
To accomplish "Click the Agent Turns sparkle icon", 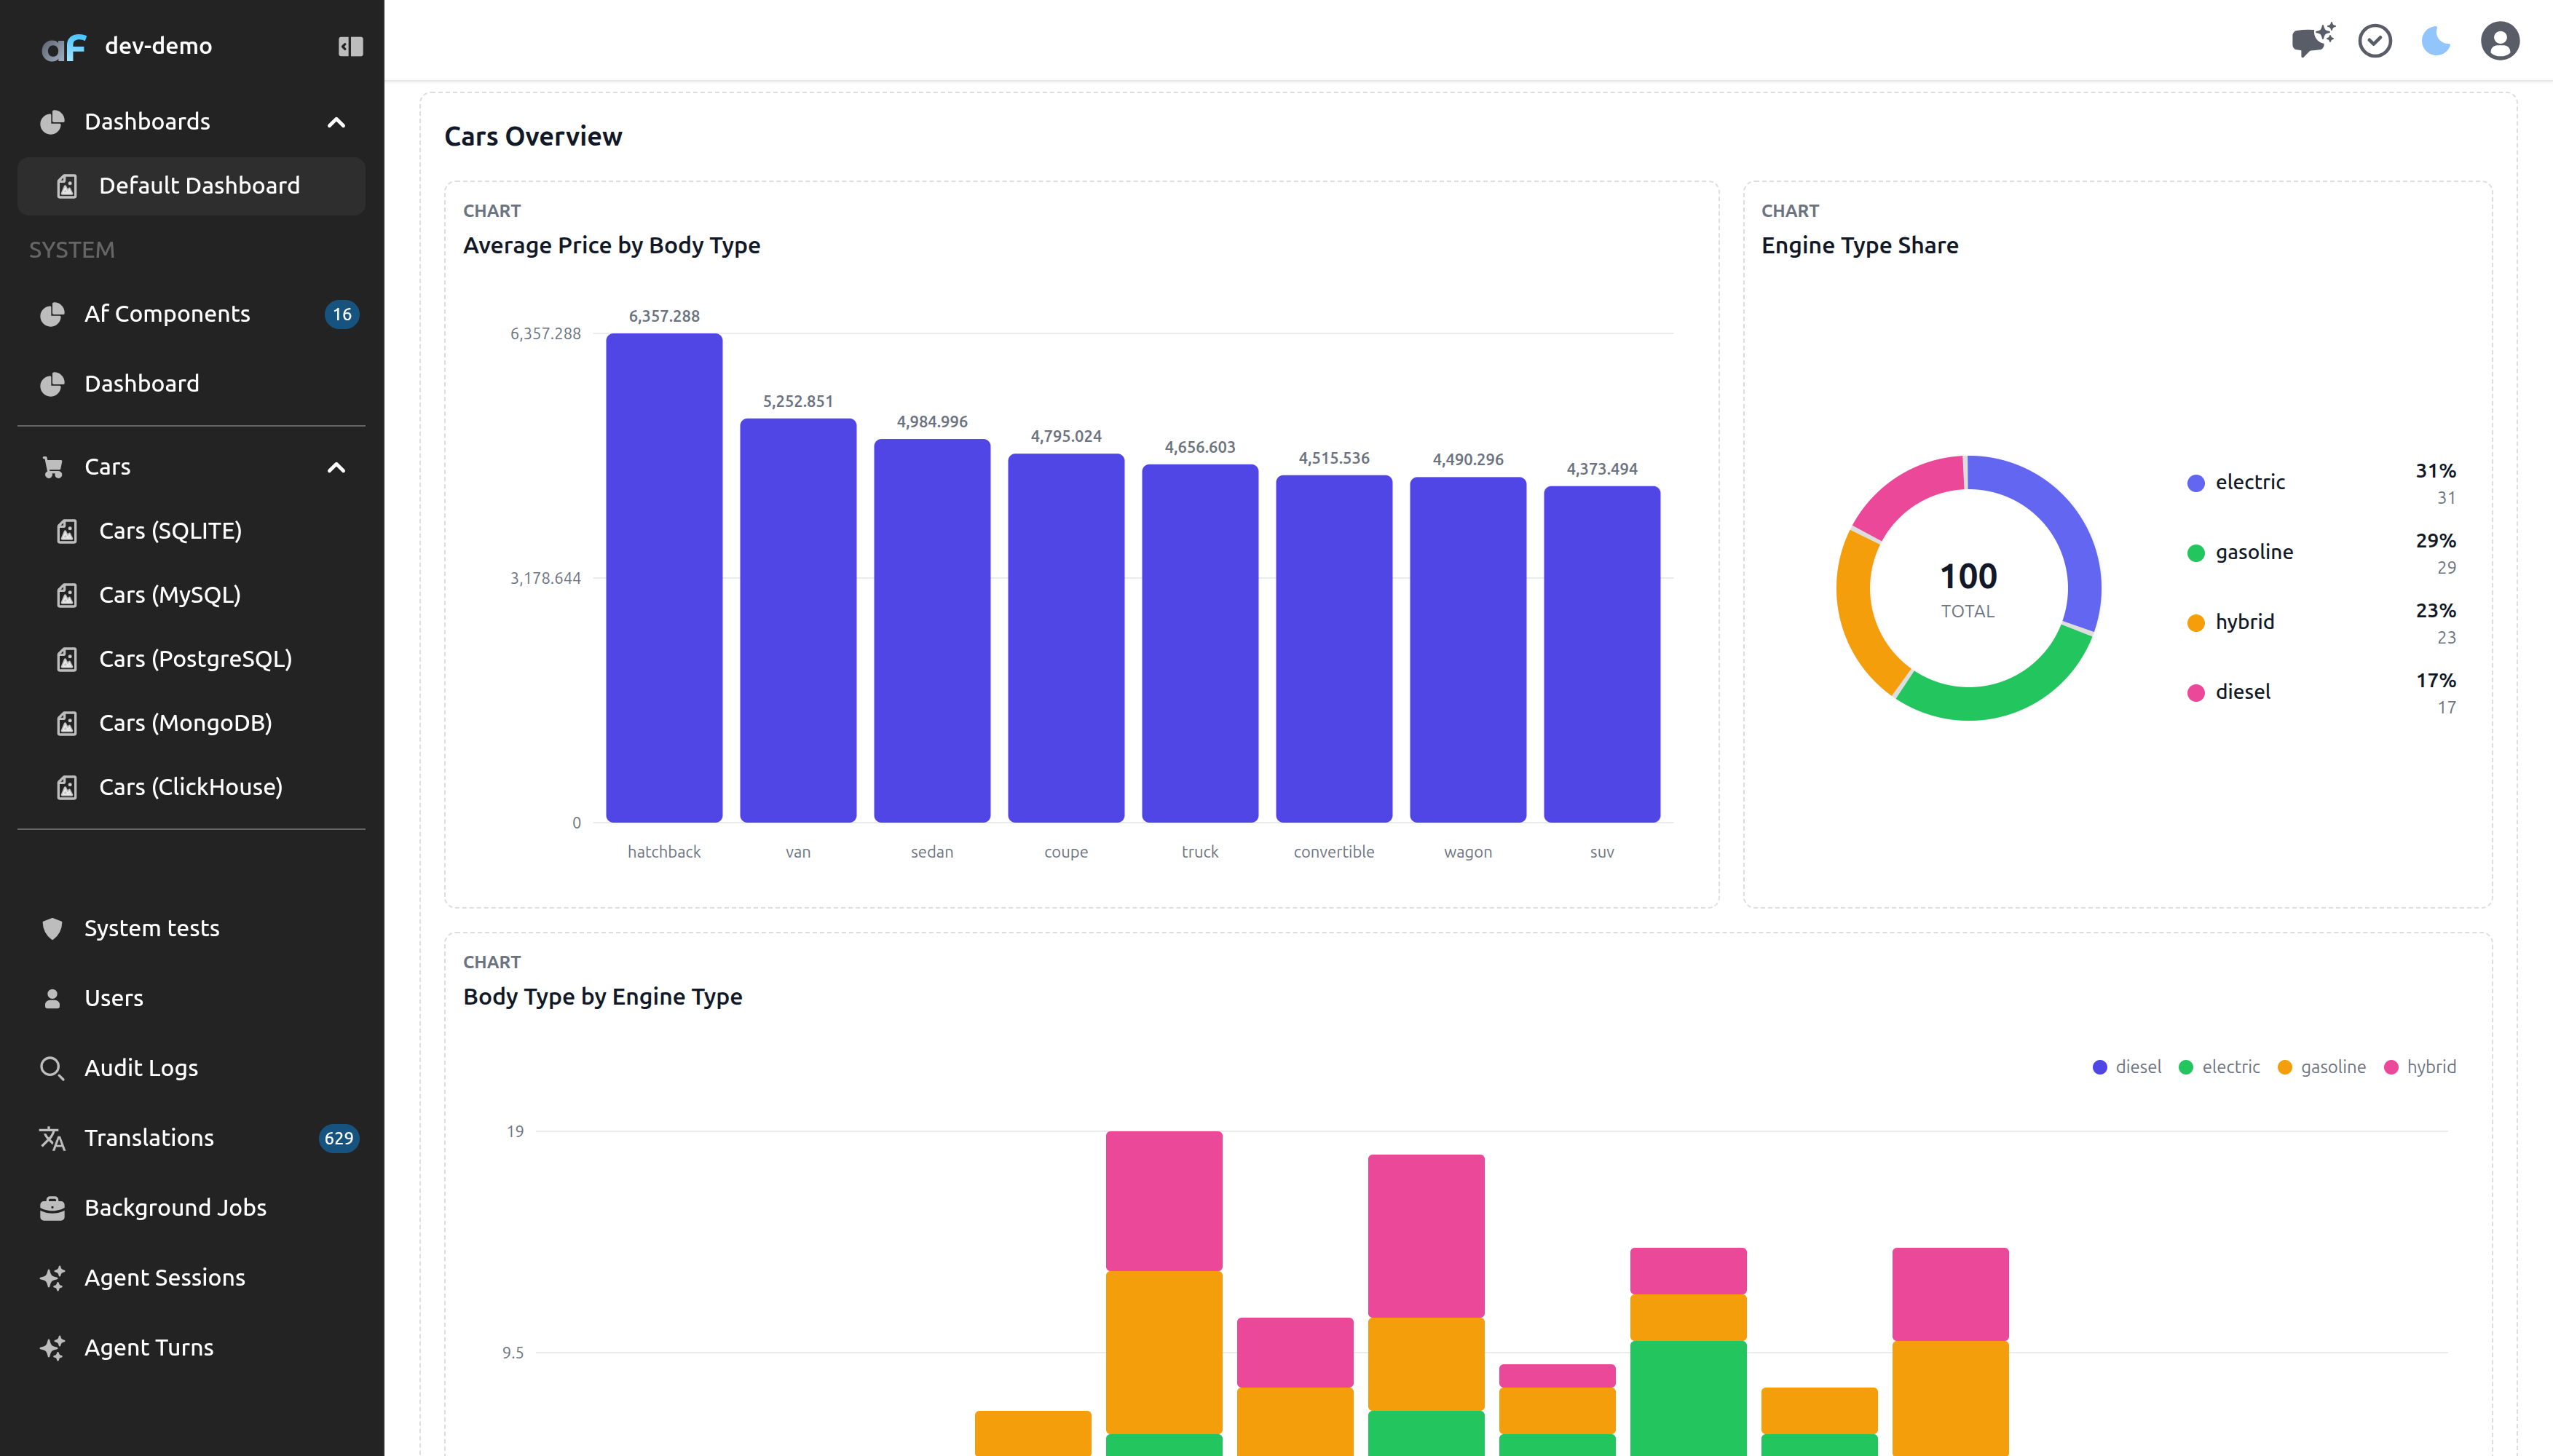I will pos(52,1348).
